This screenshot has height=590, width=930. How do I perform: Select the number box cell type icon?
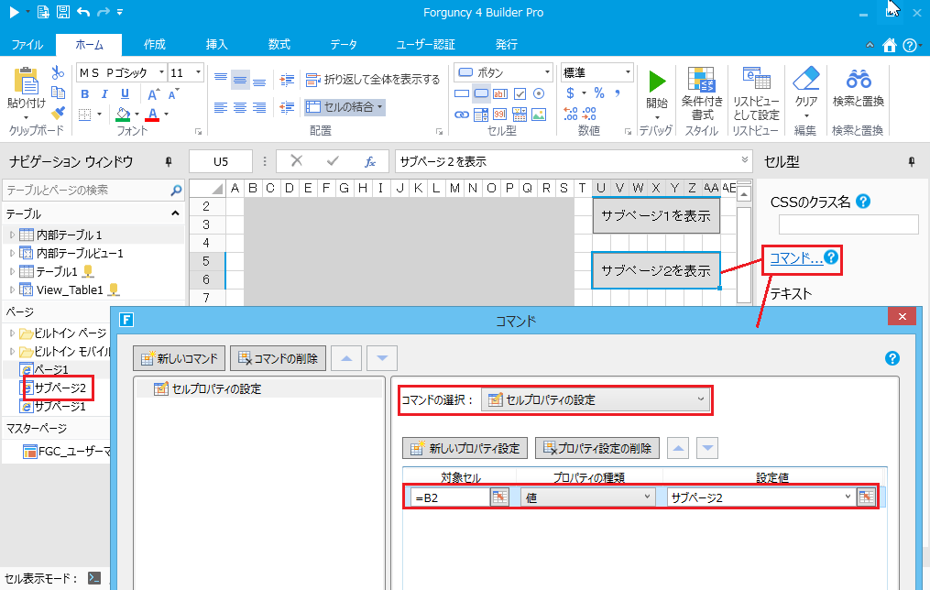click(x=500, y=115)
